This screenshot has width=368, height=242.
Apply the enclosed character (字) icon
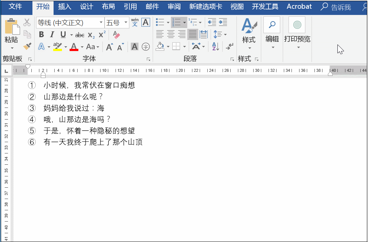(x=146, y=47)
